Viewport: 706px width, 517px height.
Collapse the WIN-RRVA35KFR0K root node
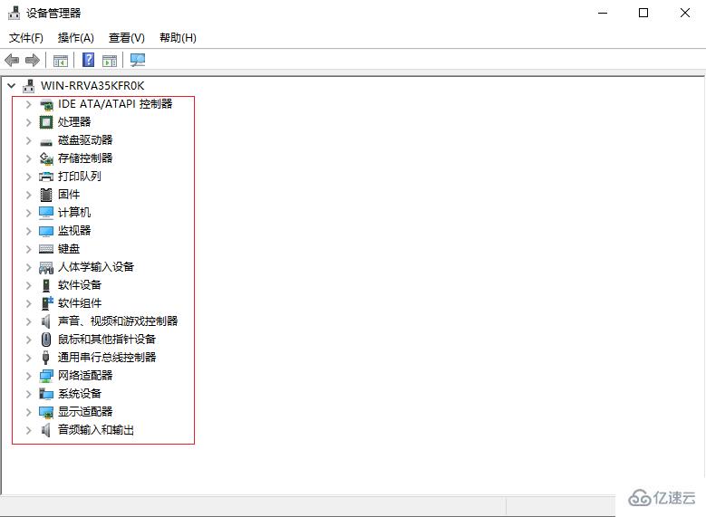tap(11, 86)
